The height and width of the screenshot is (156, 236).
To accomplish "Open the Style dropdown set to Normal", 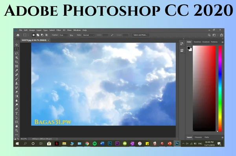I will [88, 35].
